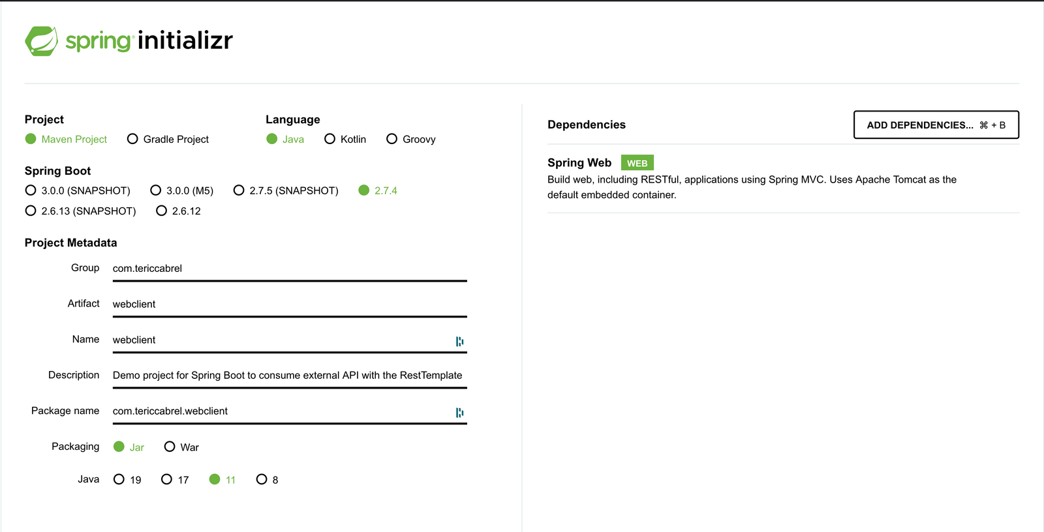Select Java 17

pos(167,479)
